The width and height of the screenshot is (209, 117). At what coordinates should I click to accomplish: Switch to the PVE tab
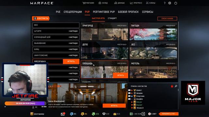(58, 12)
